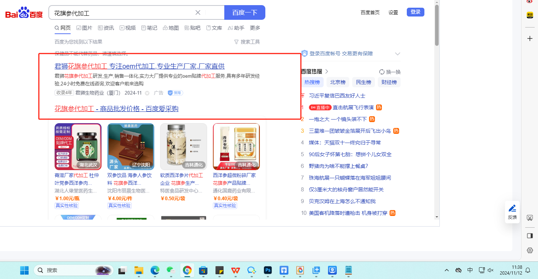Switch to the 图片 tab
The width and height of the screenshot is (538, 279).
coord(84,28)
